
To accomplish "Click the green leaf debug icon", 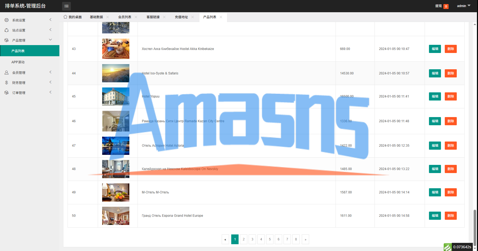I will click(447, 247).
